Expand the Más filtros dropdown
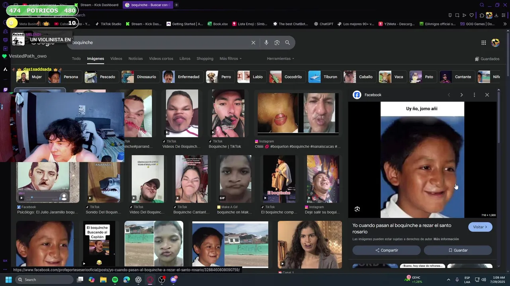 point(231,59)
